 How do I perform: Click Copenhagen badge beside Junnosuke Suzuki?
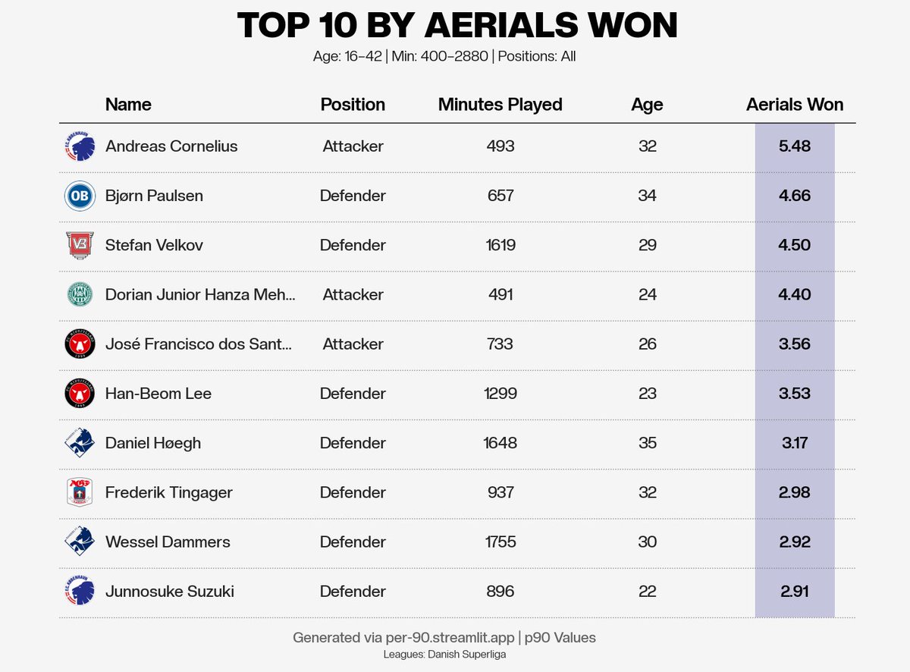(80, 591)
